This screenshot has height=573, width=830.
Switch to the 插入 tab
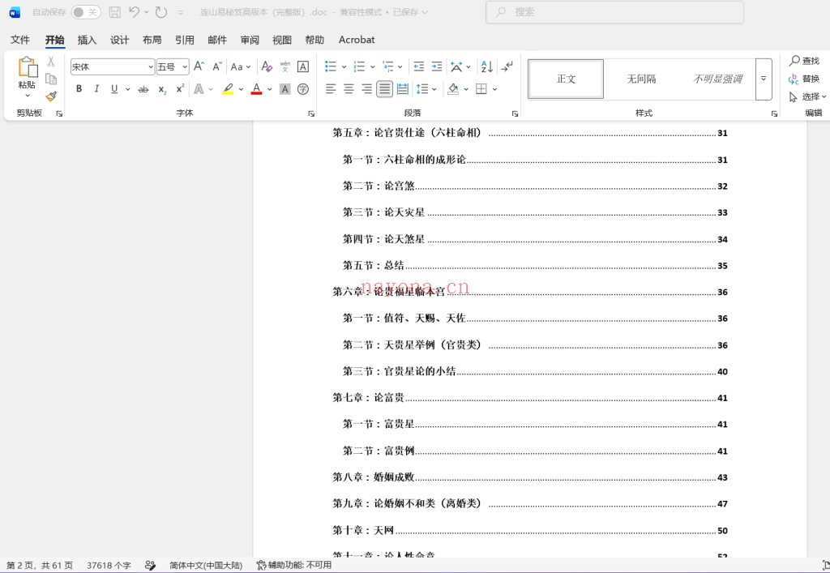point(87,40)
